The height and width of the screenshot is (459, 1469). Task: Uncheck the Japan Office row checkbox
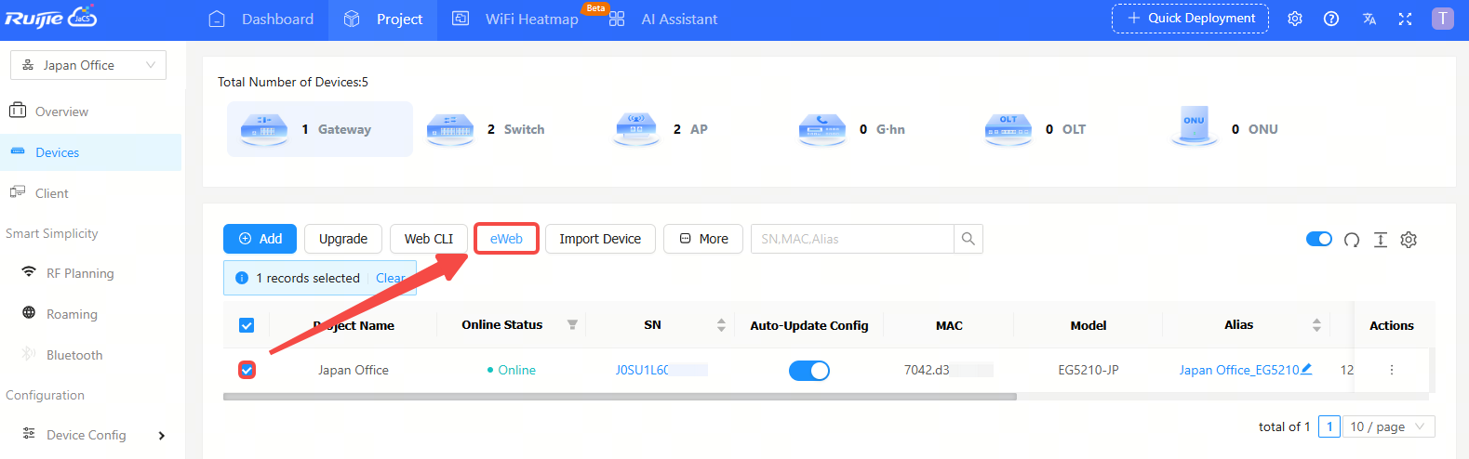(x=247, y=370)
